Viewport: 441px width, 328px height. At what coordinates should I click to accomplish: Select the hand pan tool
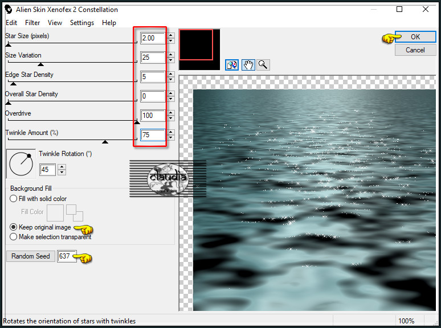[x=248, y=65]
